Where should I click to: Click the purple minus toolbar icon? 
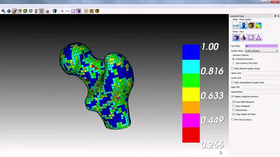point(68,11)
